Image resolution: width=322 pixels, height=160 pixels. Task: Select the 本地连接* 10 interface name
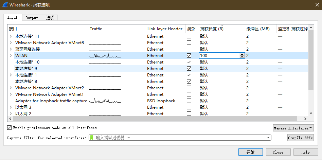point(27,62)
